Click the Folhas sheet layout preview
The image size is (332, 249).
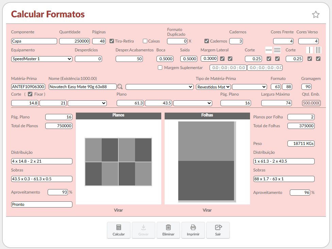coord(207,162)
